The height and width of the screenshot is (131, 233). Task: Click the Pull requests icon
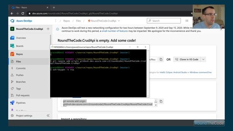(12, 95)
